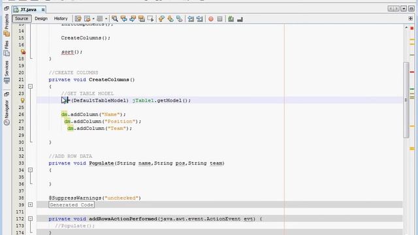The image size is (418, 235).
Task: Click the Find Selection magnifier icon
Action: [115, 19]
